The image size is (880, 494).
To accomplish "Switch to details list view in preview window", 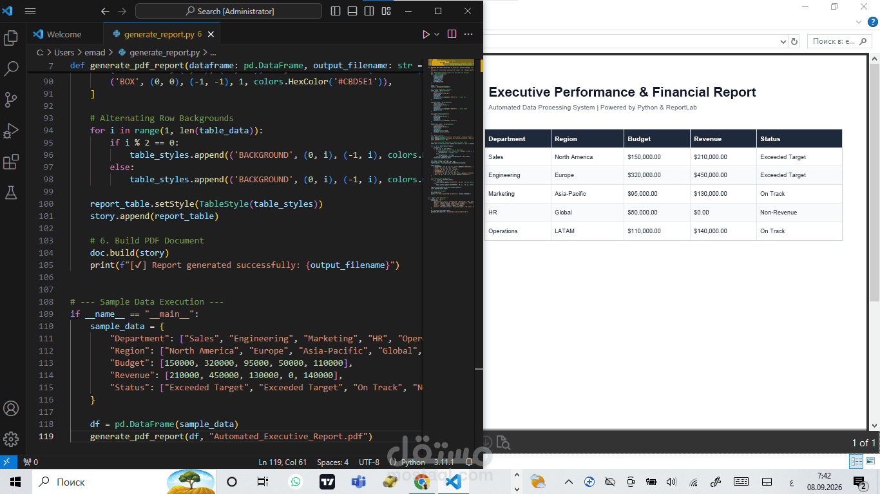I will click(856, 461).
